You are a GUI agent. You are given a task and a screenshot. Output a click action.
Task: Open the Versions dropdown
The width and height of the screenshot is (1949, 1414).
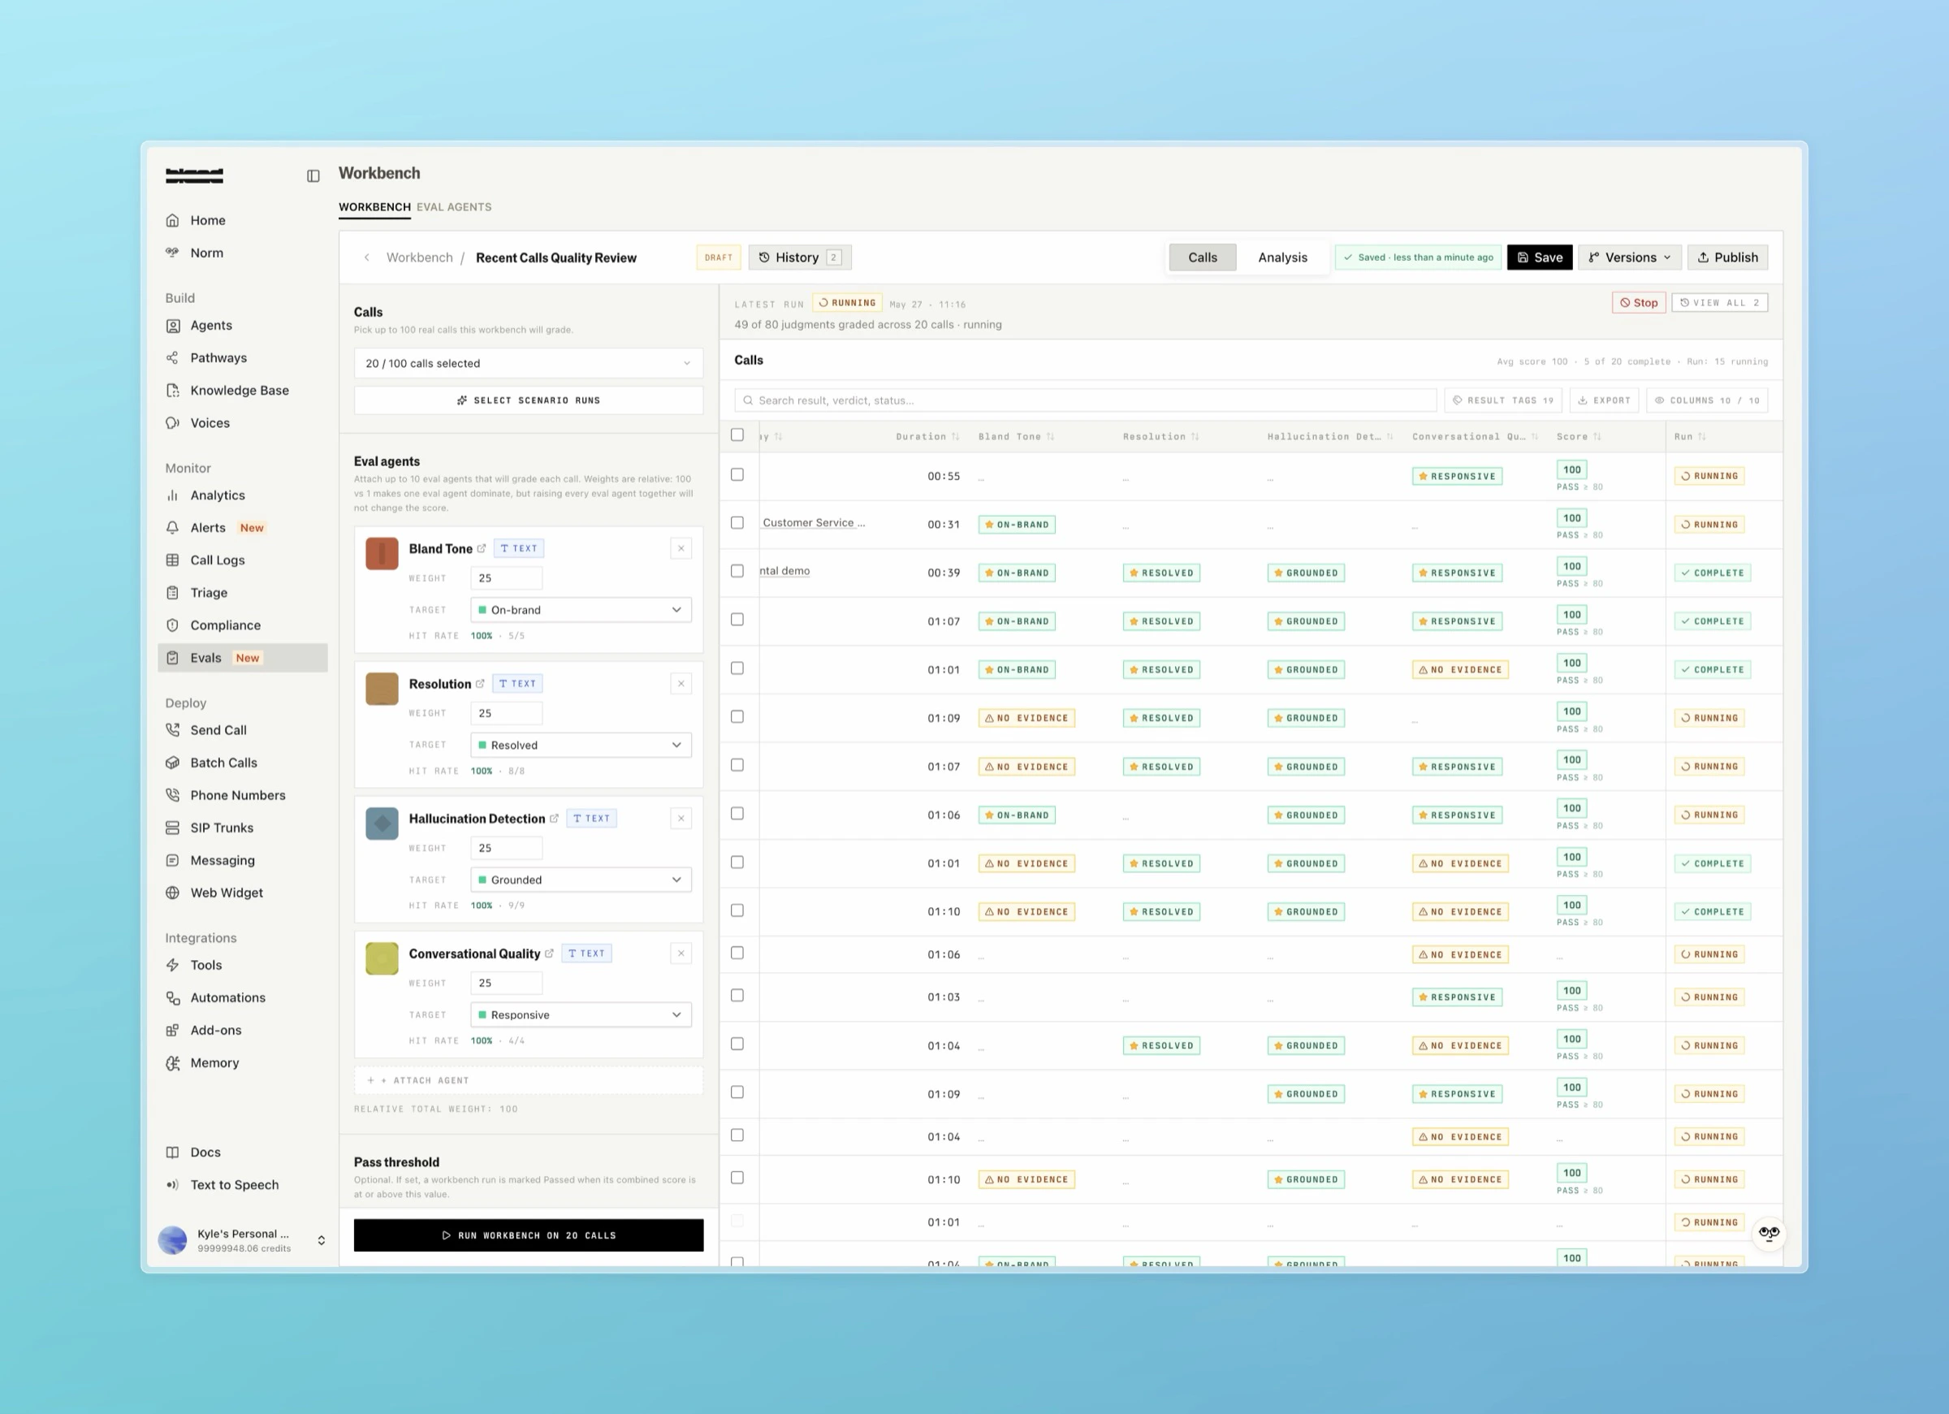(x=1629, y=257)
